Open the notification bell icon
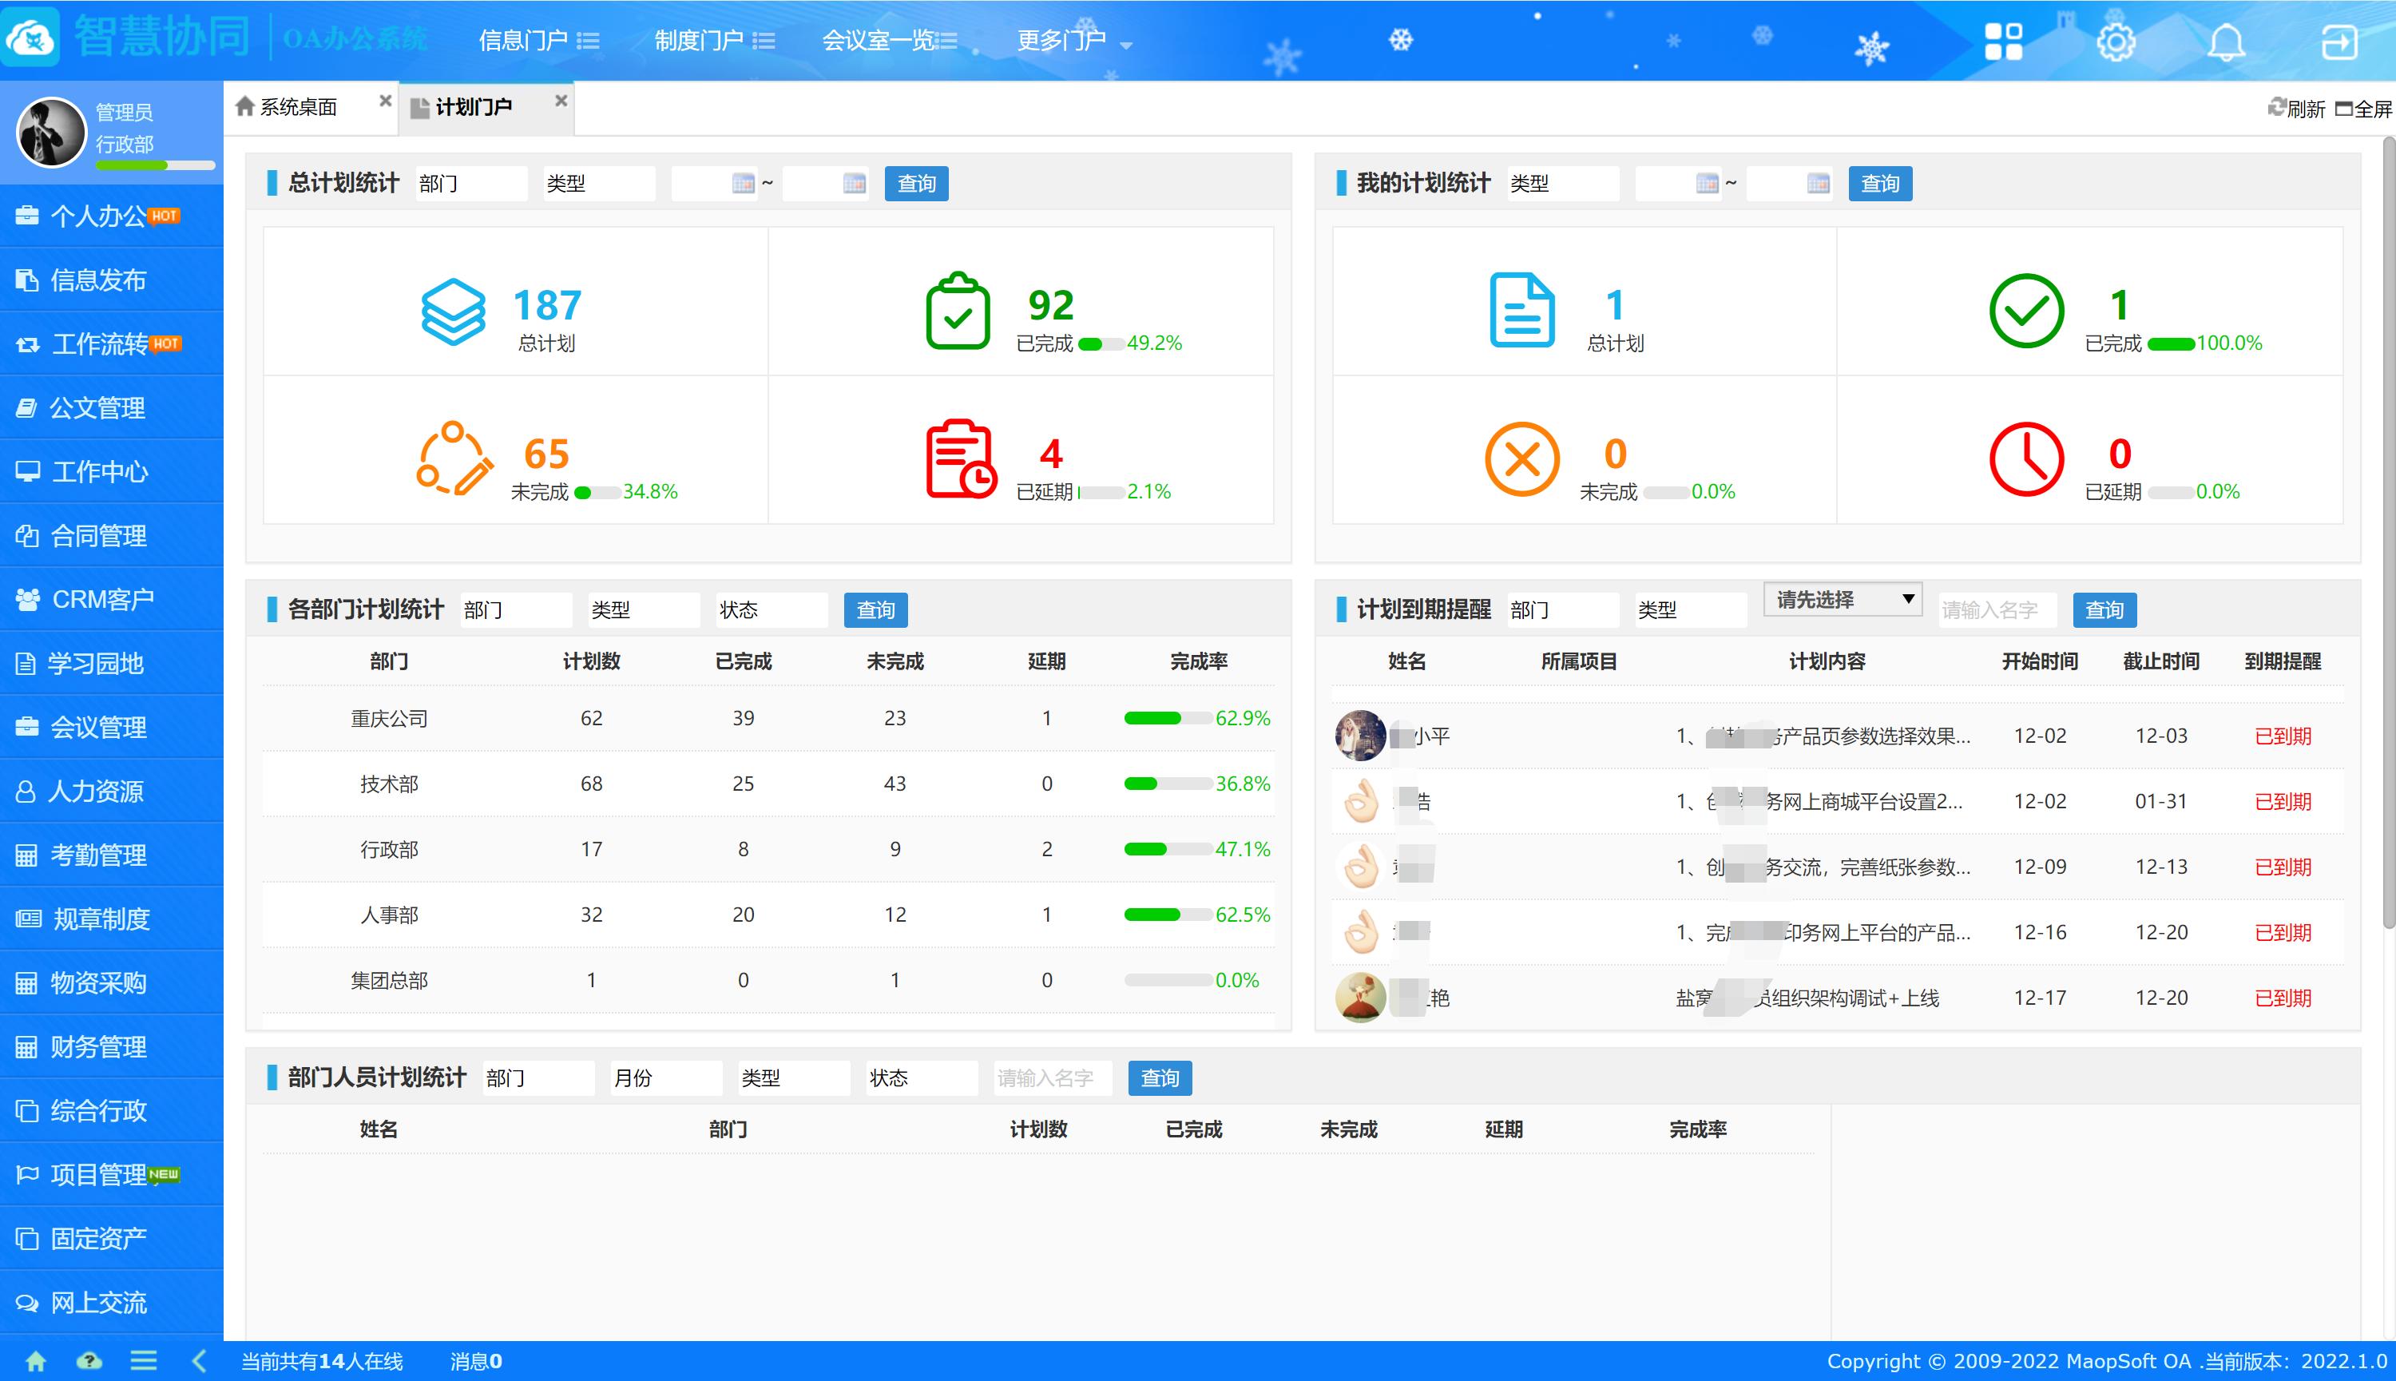Viewport: 2396px width, 1381px height. 2227,42
